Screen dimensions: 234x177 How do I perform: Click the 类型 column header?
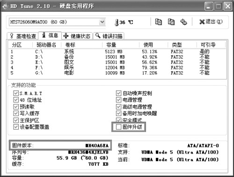coord(182,45)
